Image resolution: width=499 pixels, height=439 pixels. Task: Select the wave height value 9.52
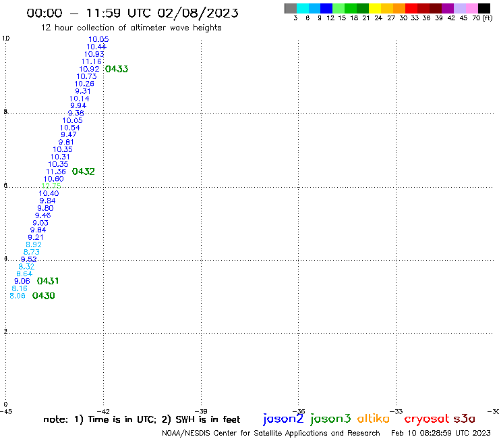29,259
